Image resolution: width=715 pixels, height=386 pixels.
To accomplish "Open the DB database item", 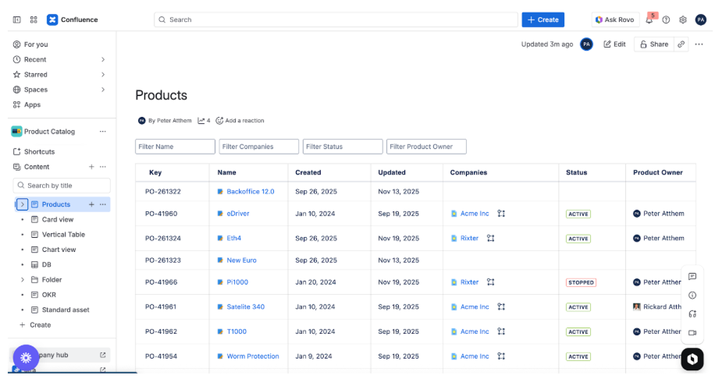I will [x=47, y=265].
